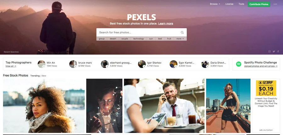Switch to New photos
The height and width of the screenshot is (135, 283).
click(44, 76)
